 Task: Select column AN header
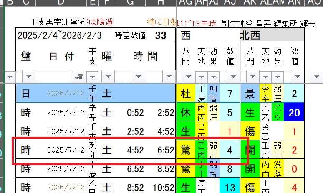[x=294, y=4]
